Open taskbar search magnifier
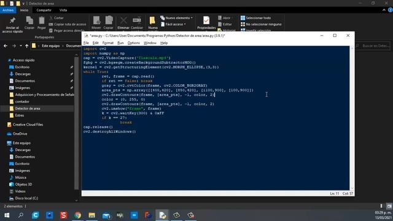 [21, 215]
